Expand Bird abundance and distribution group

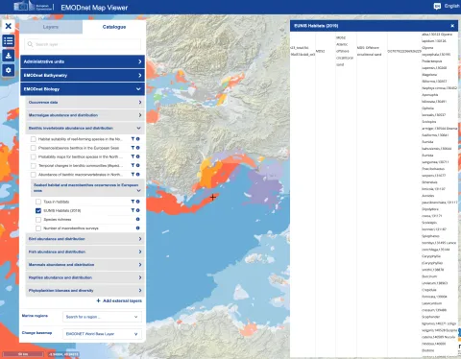coord(85,239)
